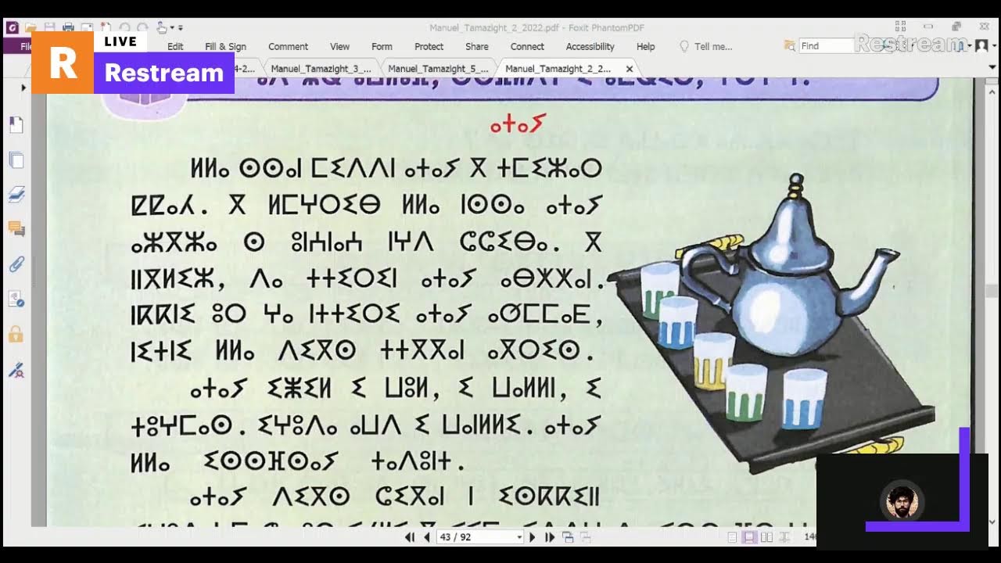Click the red title word on the page
Viewport: 1001px width, 563px height.
tap(517, 124)
